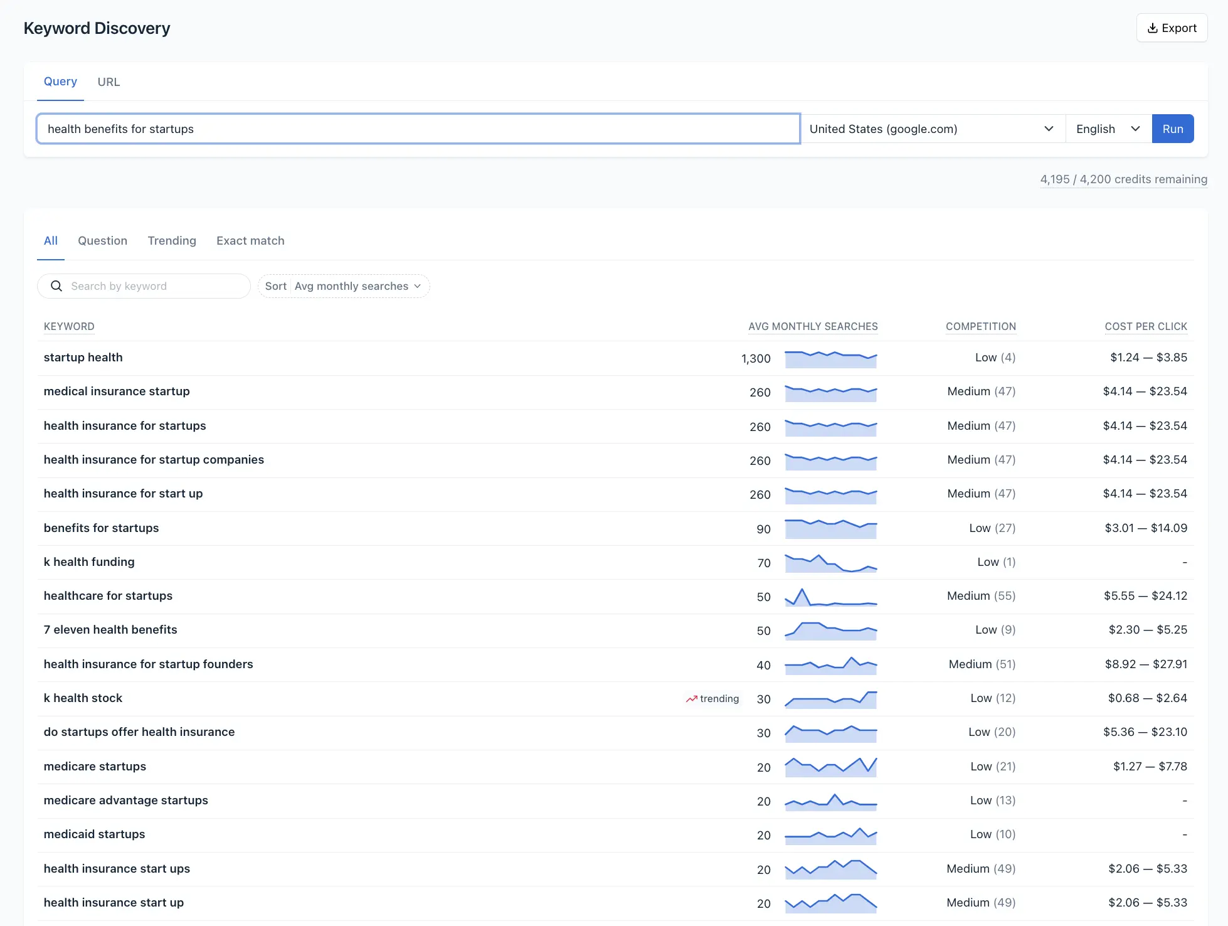The width and height of the screenshot is (1228, 926).
Task: Click the magnifier icon in keyword search
Action: 56,286
